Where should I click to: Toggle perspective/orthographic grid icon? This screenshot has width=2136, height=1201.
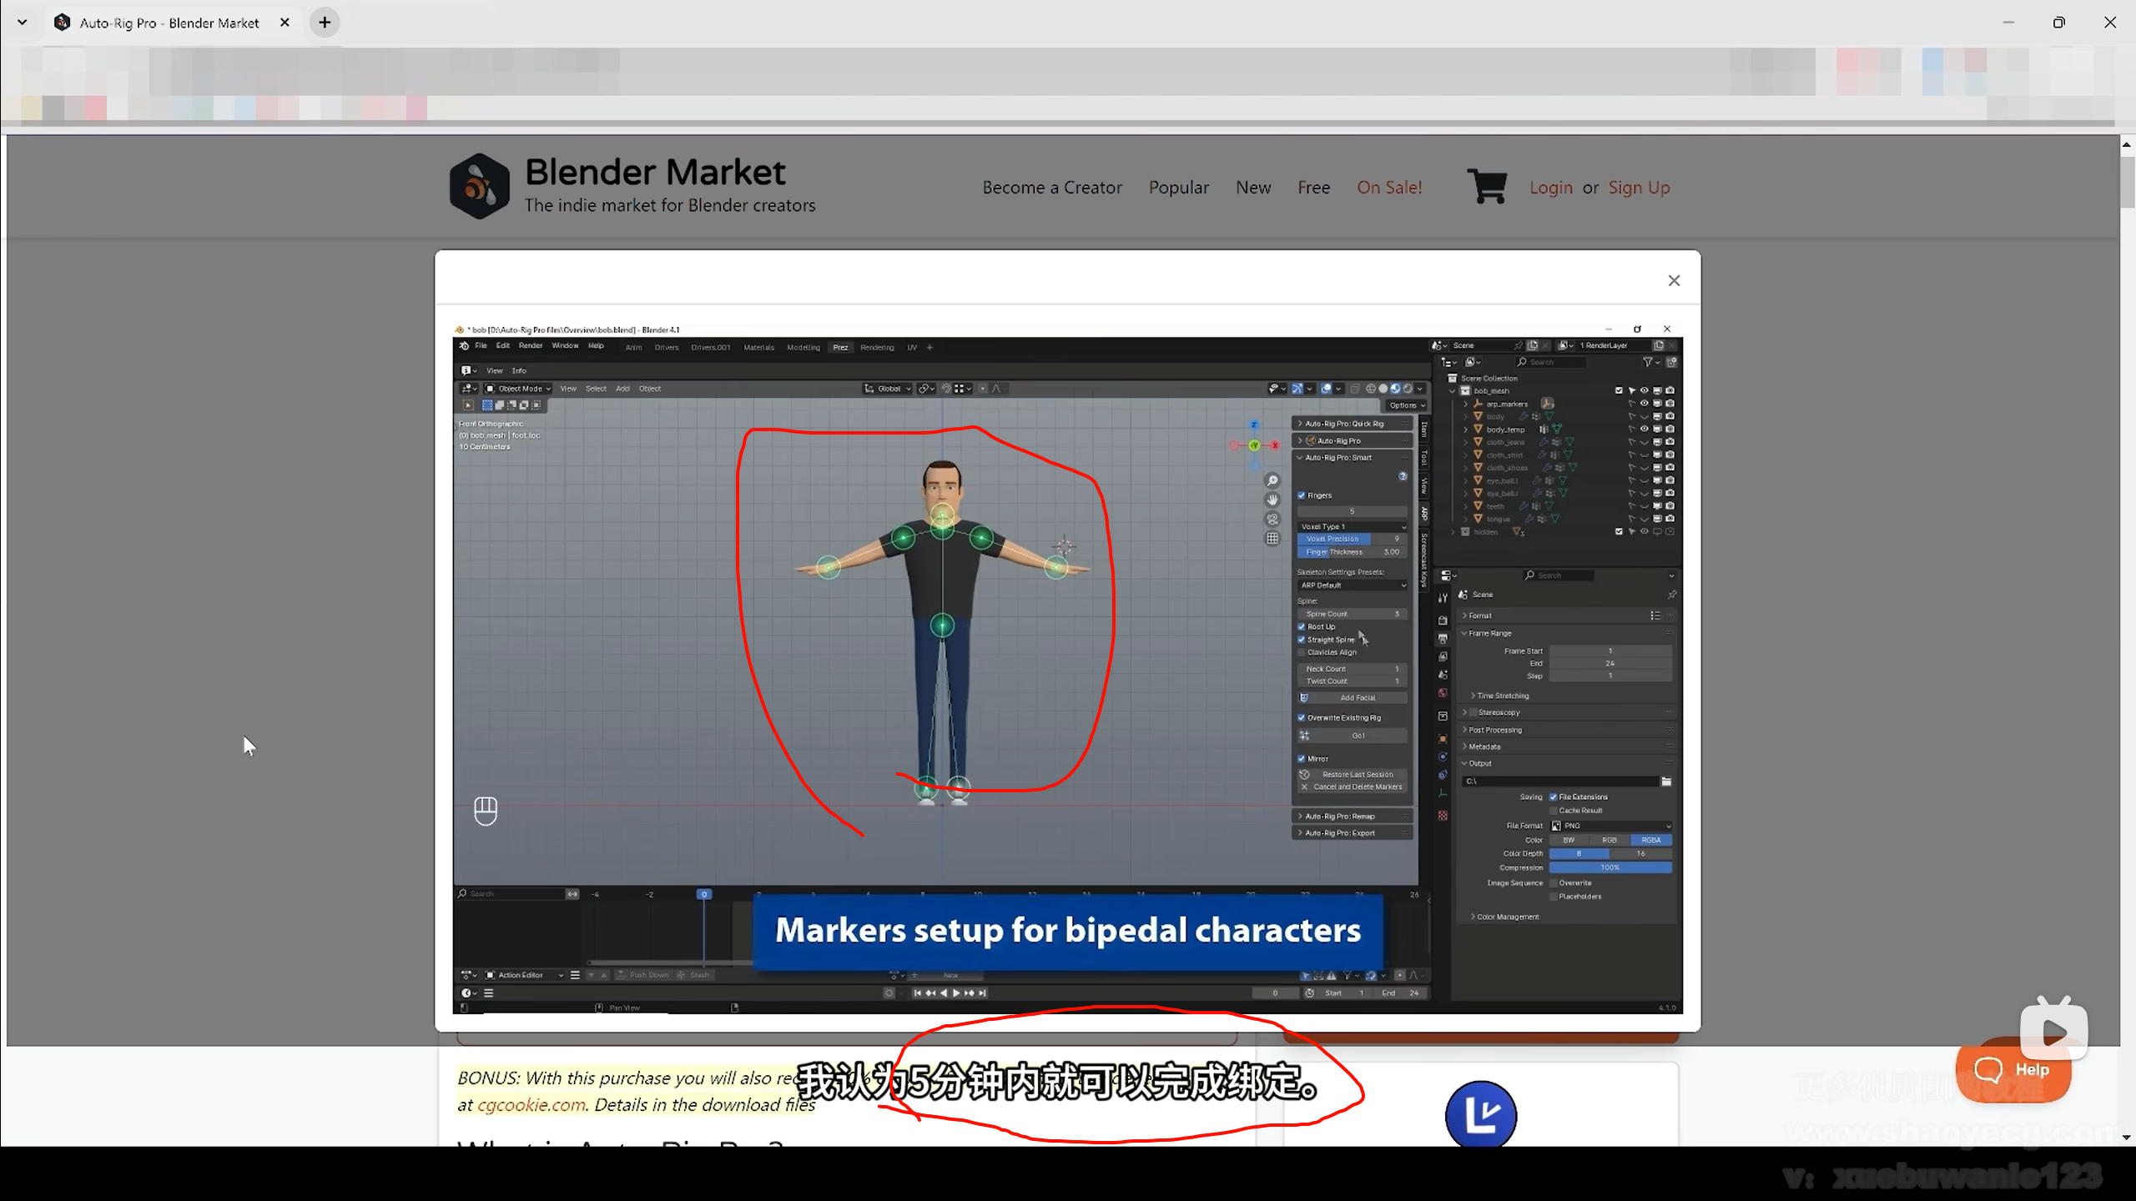[1272, 538]
